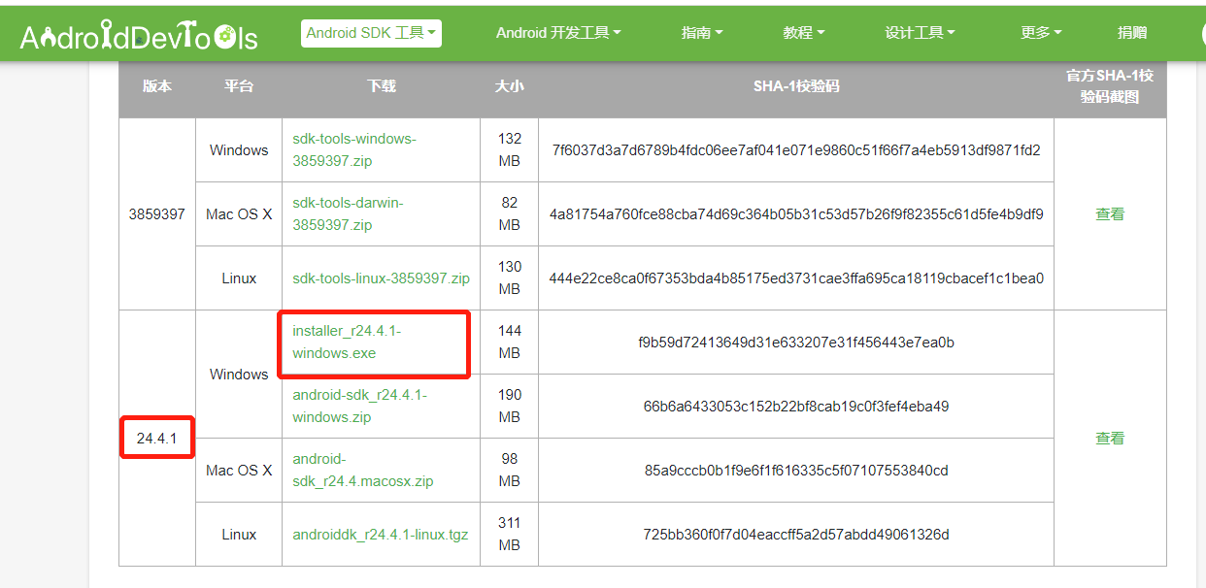The width and height of the screenshot is (1206, 588).
Task: Click the SHA-1 starting with 4a81754a760fce88
Action: pos(796,214)
